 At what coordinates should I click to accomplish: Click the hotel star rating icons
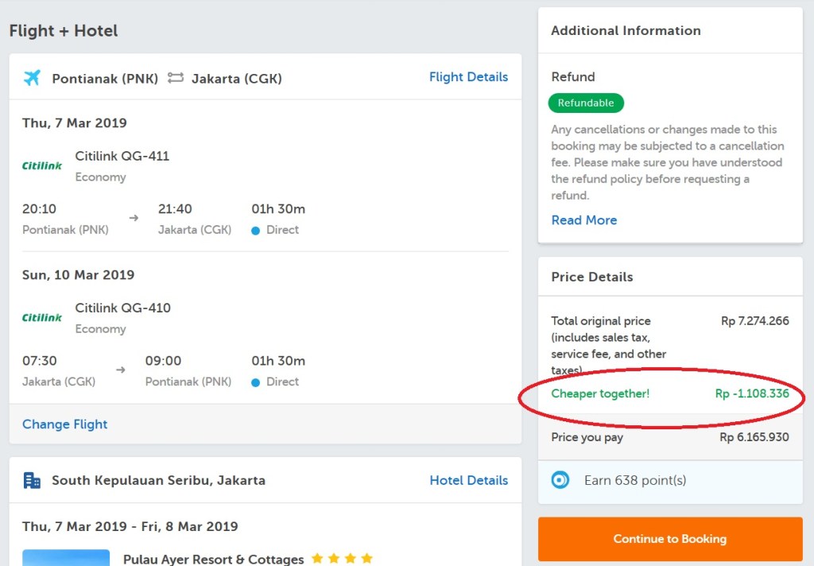342,559
